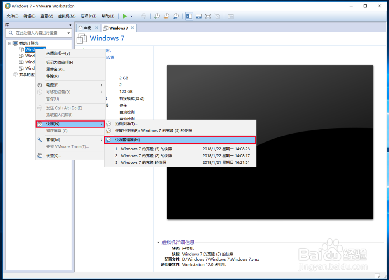The width and height of the screenshot is (389, 280).
Task: Click the Send Ctrl+Alt+Del toolbar icon
Action: pos(144,16)
